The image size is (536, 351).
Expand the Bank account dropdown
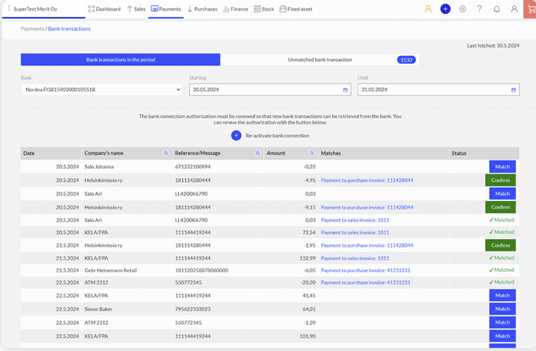tap(101, 90)
